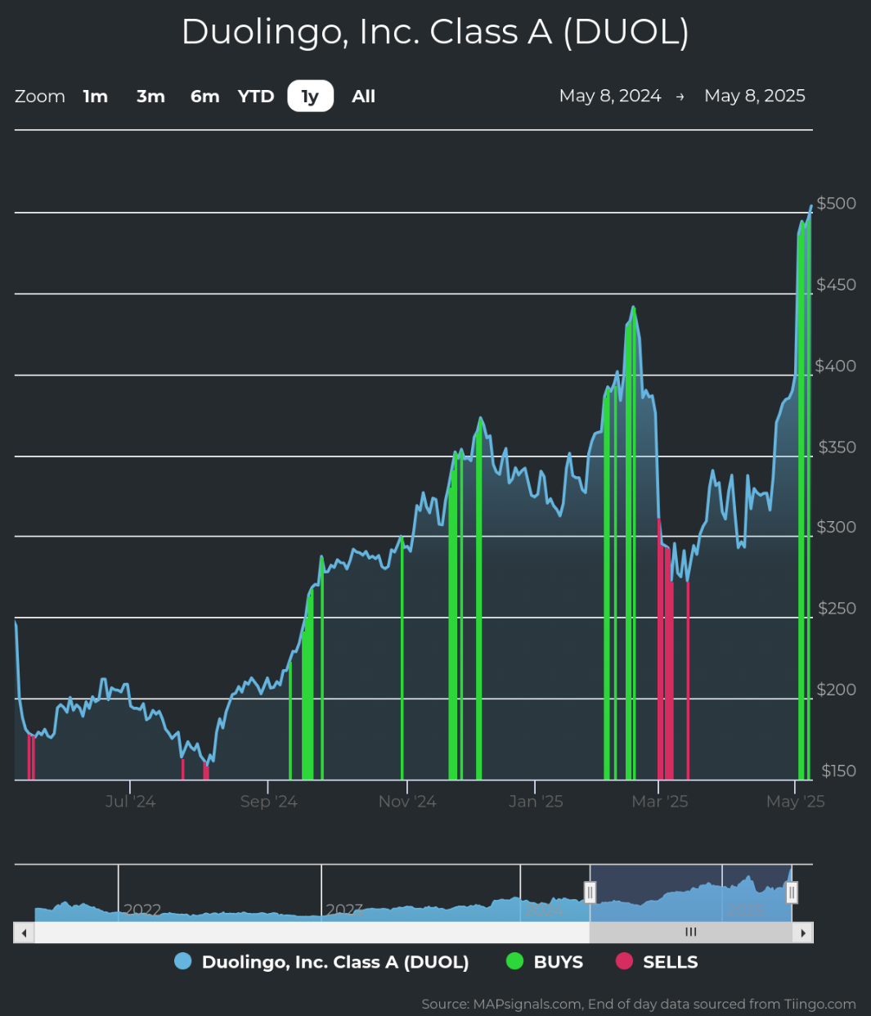The image size is (871, 1016).
Task: Click the chart title Duolingo, Inc. Class A (DUOL)
Action: click(x=435, y=32)
